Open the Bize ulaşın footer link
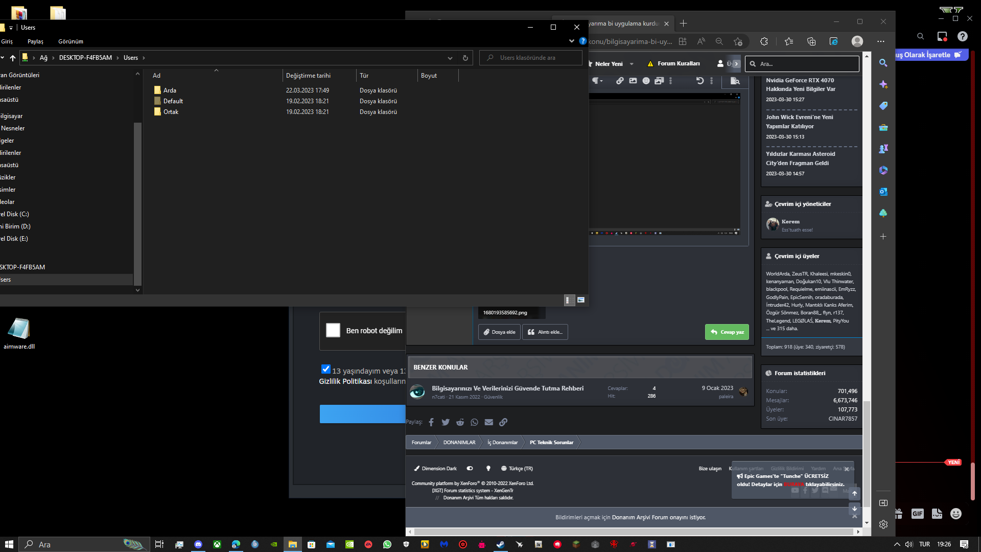The height and width of the screenshot is (552, 981). pyautogui.click(x=710, y=469)
